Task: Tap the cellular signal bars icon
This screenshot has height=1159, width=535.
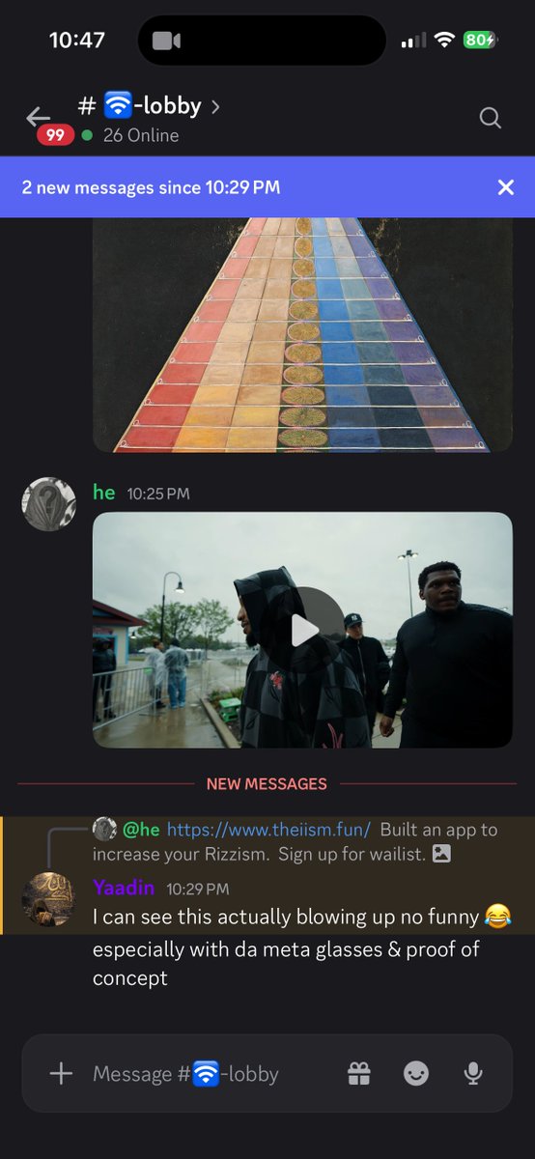Action: coord(413,41)
